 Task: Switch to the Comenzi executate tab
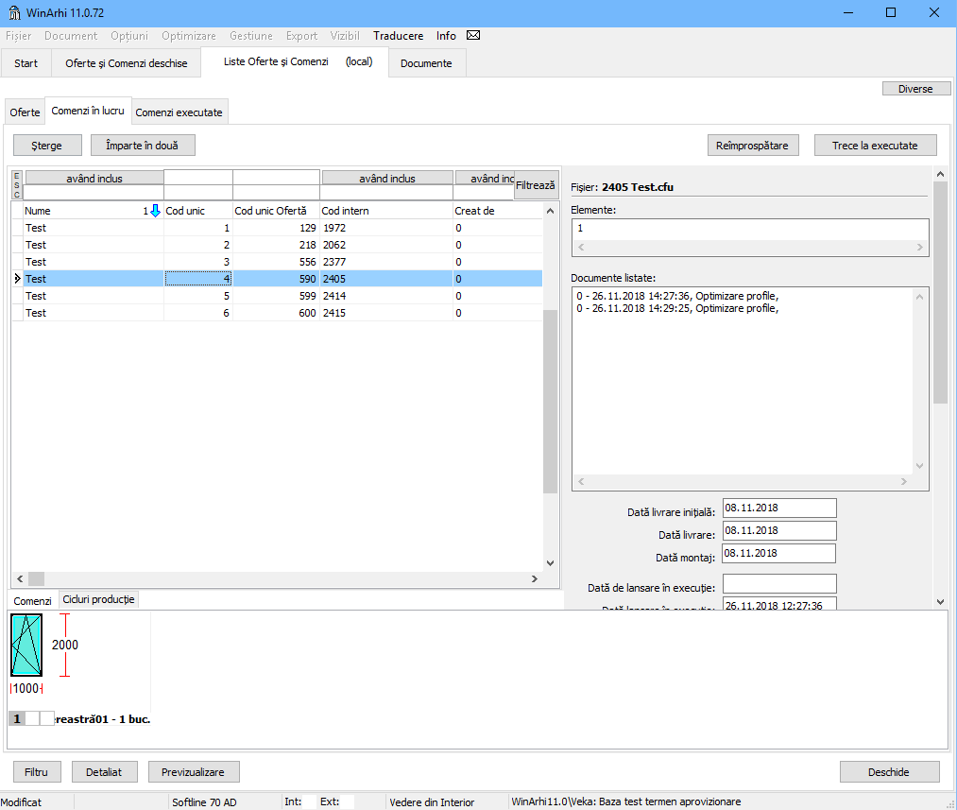[179, 112]
